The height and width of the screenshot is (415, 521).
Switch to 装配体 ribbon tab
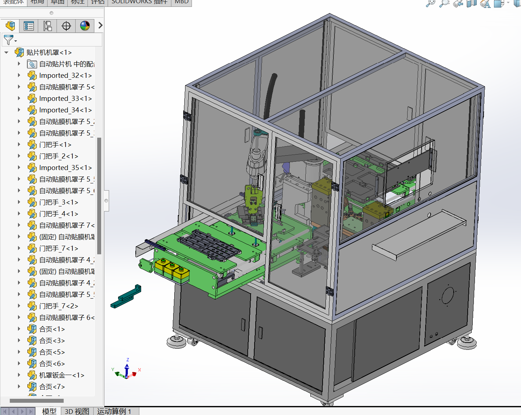pyautogui.click(x=13, y=2)
